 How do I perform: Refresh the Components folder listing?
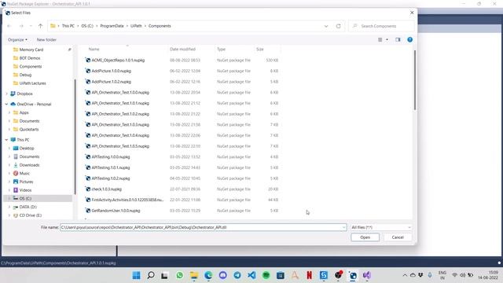coord(339,26)
